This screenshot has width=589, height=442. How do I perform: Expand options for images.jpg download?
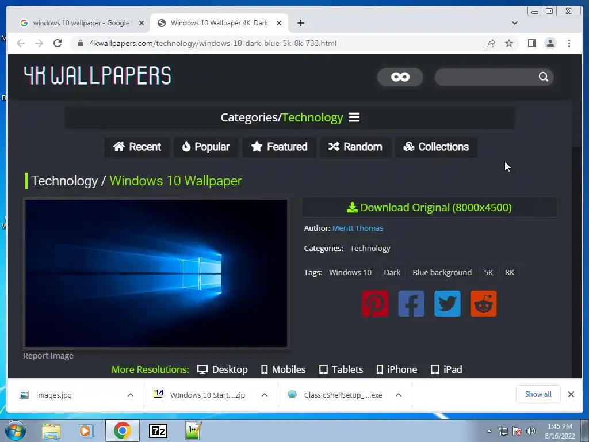click(x=131, y=395)
